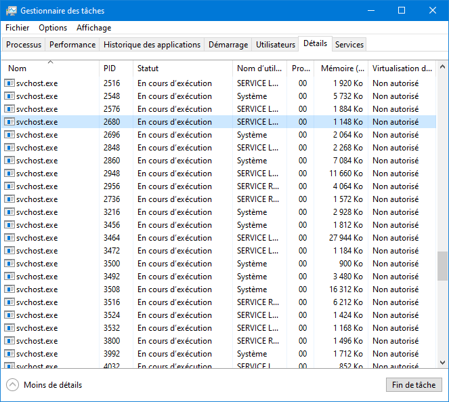Click the svchost.exe icon for PID 2680
This screenshot has height=402, width=449.
9,122
